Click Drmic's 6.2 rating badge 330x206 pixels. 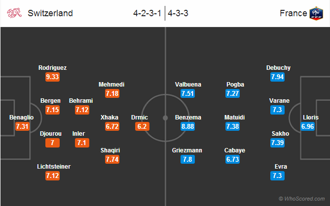point(142,126)
